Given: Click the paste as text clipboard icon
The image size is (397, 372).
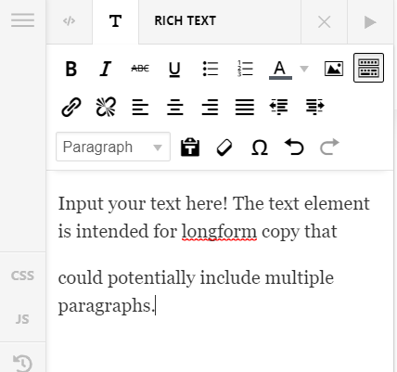Looking at the screenshot, I should coord(190,147).
